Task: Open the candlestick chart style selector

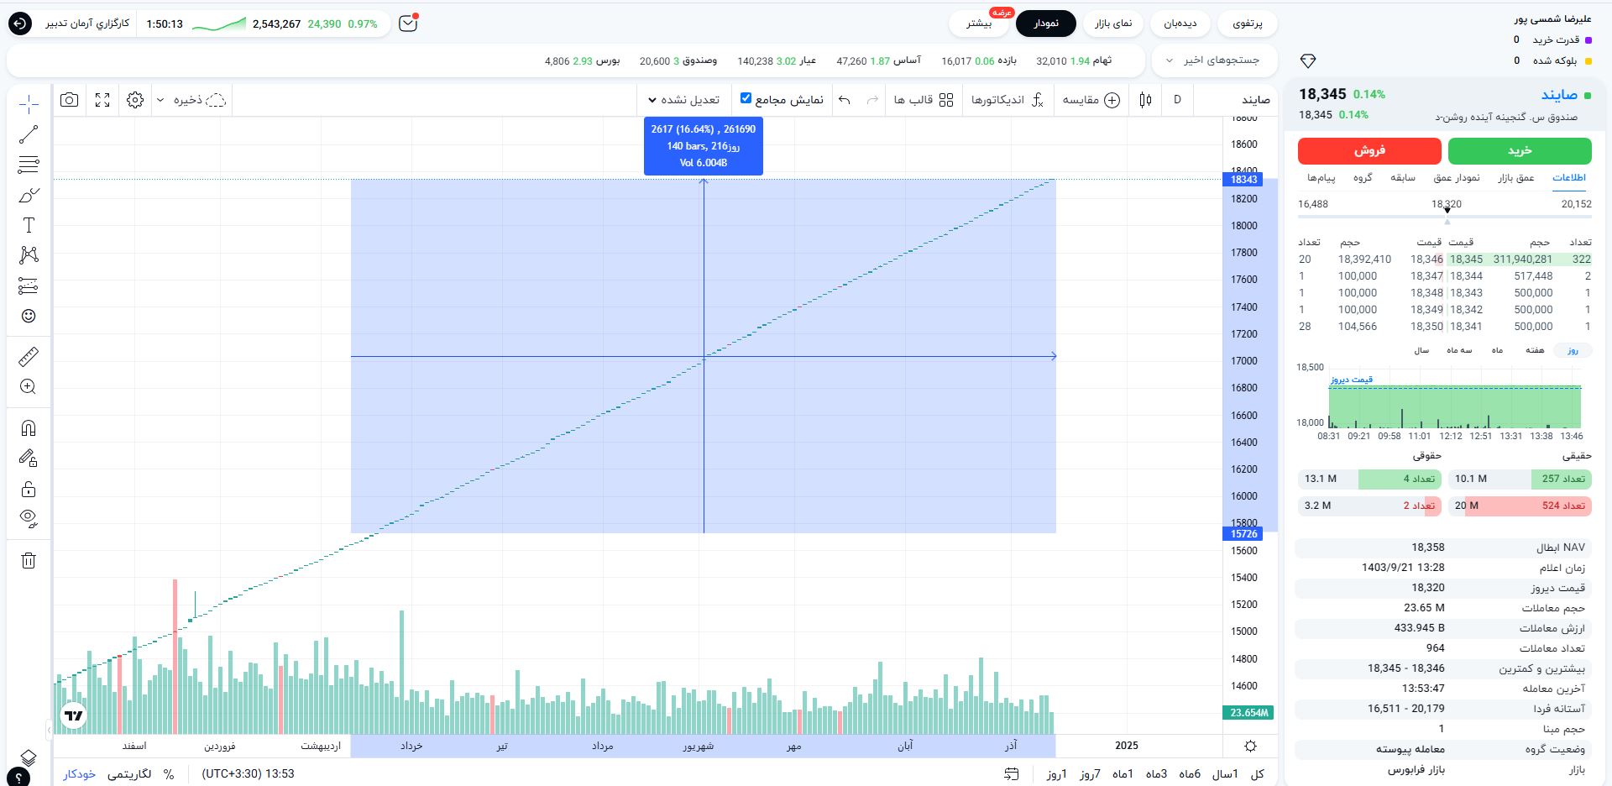Action: (1146, 100)
